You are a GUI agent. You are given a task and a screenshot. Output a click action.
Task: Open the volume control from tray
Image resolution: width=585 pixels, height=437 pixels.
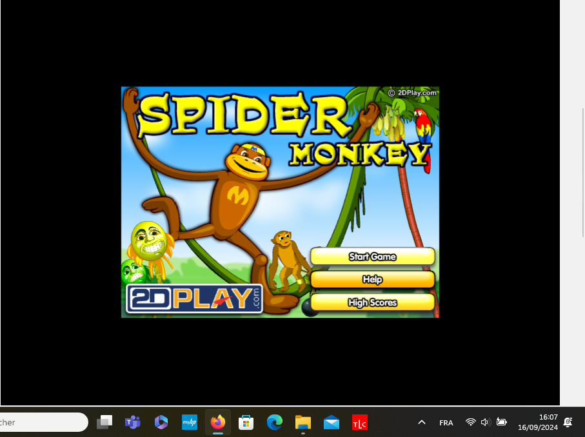tap(486, 422)
